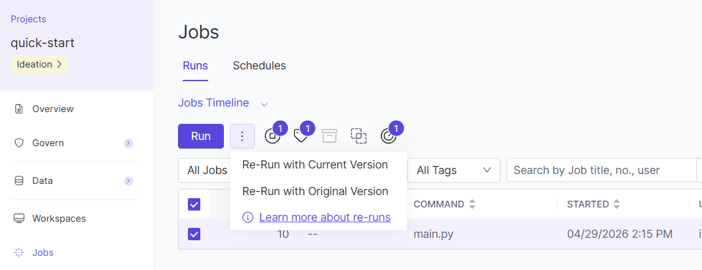Click the Jobs Timeline link
Image resolution: width=702 pixels, height=270 pixels.
click(213, 103)
